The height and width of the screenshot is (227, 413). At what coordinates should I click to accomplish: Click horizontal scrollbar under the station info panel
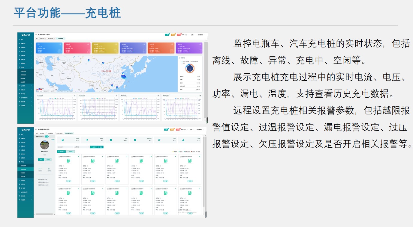pos(44,214)
